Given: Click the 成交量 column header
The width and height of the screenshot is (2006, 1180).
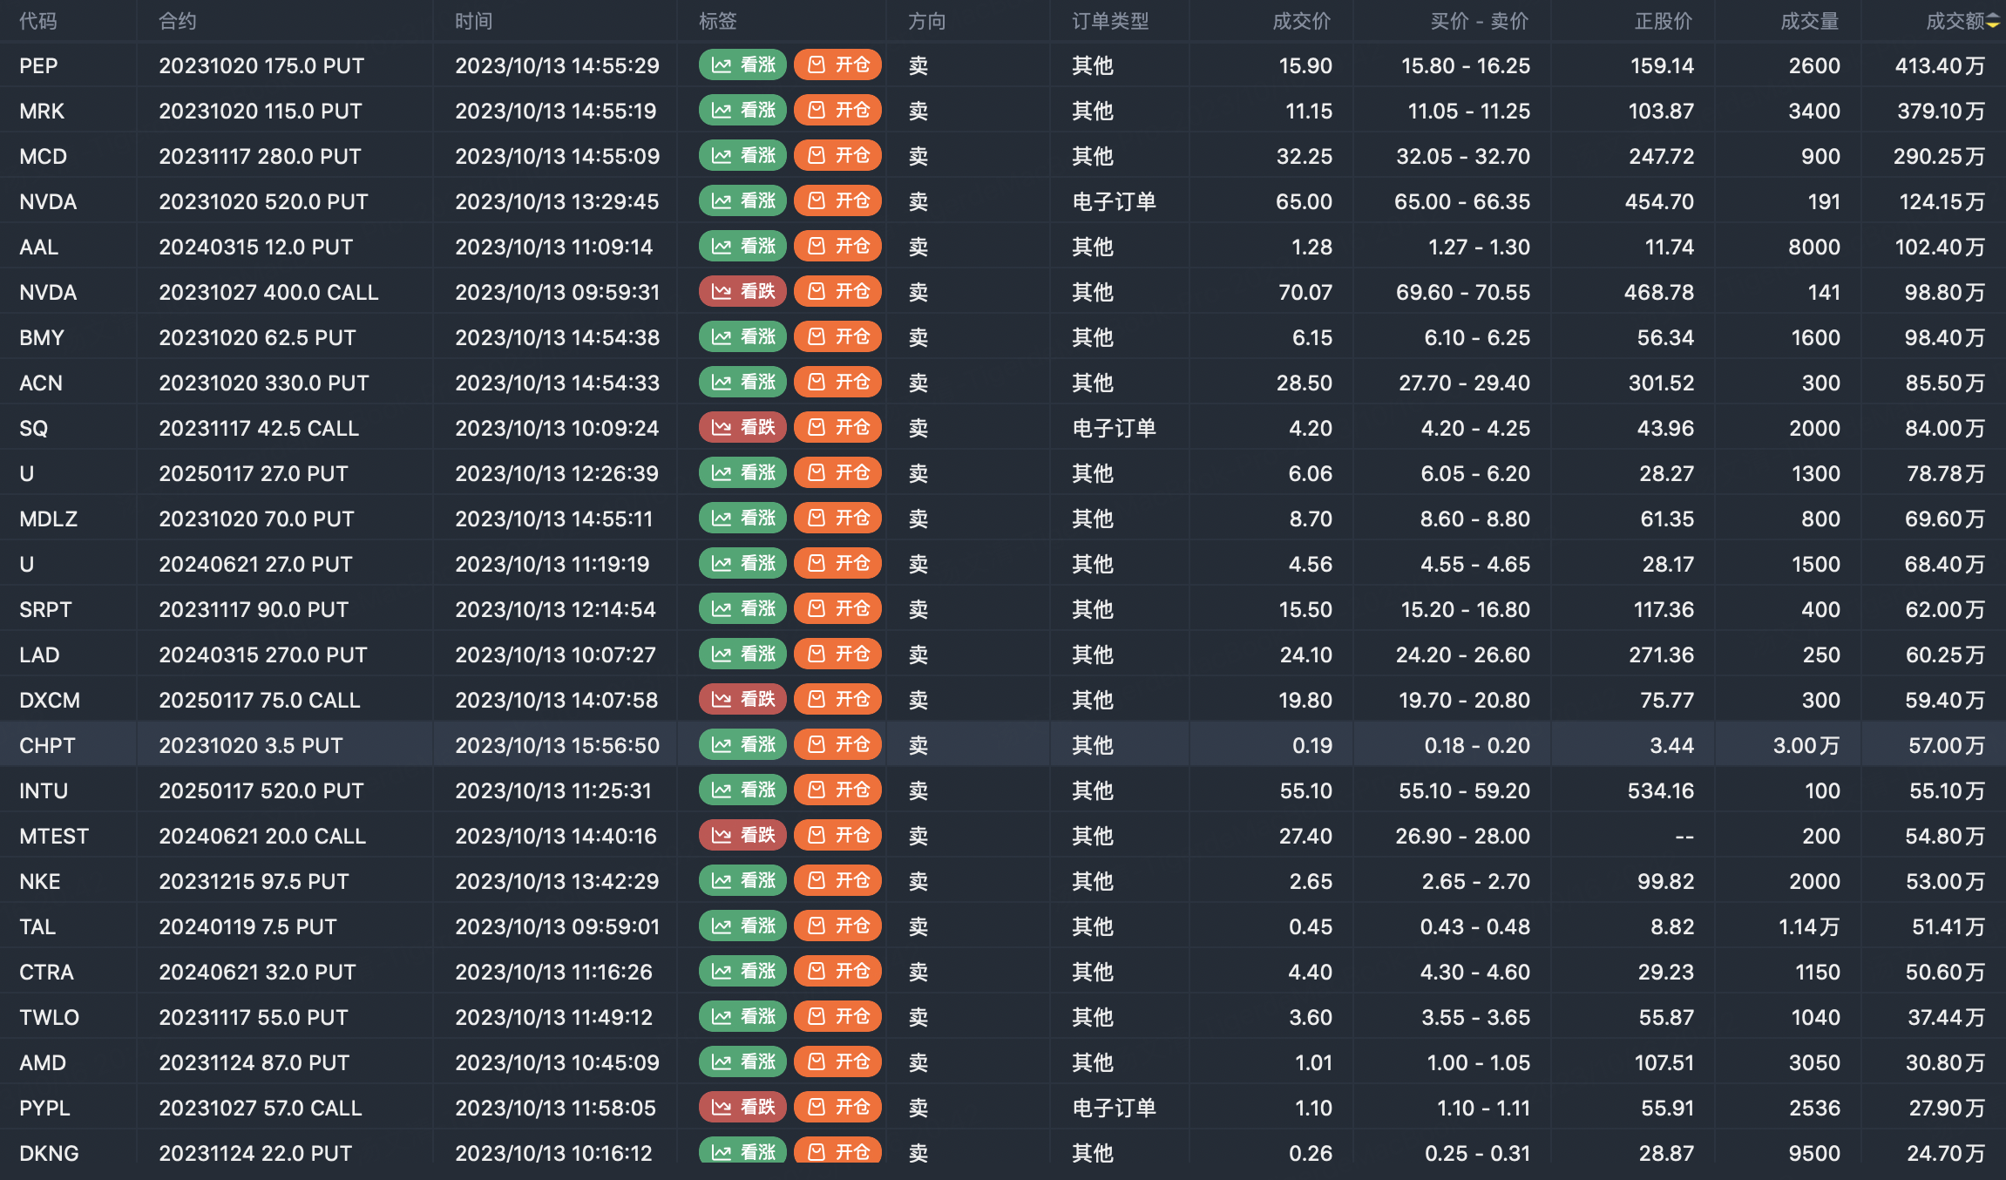Looking at the screenshot, I should (x=1810, y=21).
